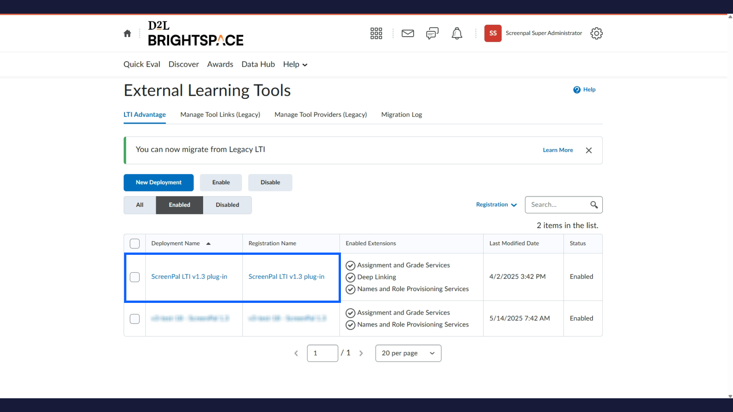Check the second deployment row checkbox

click(135, 319)
